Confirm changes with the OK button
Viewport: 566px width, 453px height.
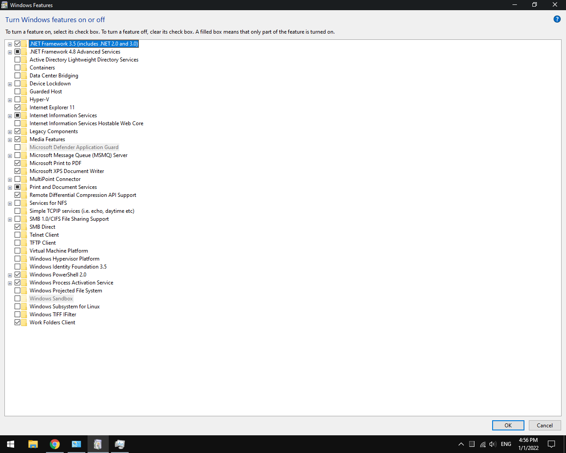tap(508, 425)
